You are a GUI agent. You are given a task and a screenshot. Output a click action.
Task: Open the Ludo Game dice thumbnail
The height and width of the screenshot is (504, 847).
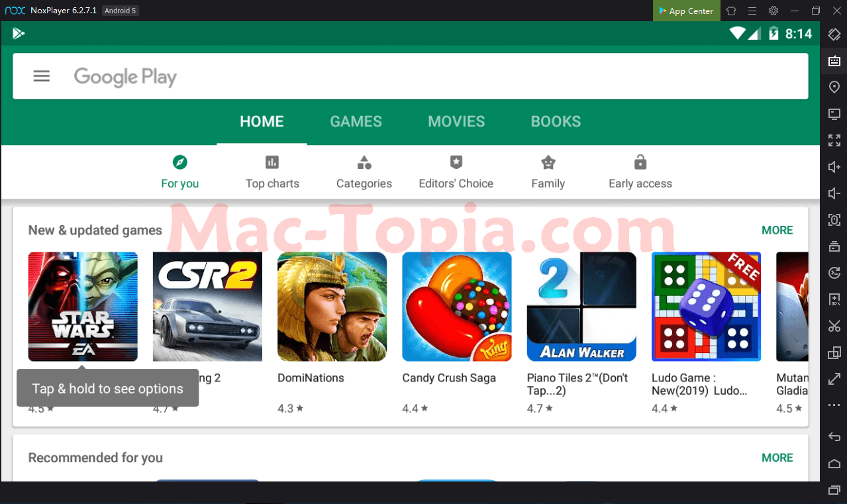(706, 307)
